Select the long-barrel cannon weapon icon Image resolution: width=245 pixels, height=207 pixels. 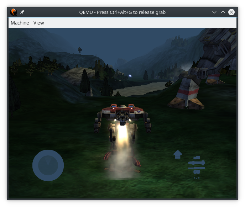(x=197, y=168)
